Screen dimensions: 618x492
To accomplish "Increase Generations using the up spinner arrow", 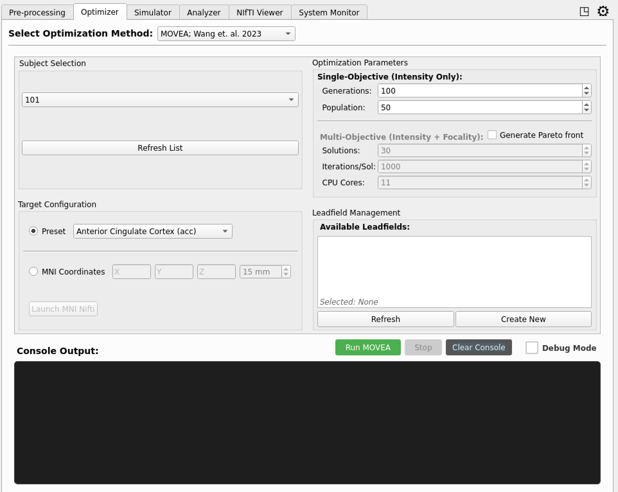I will [x=586, y=88].
